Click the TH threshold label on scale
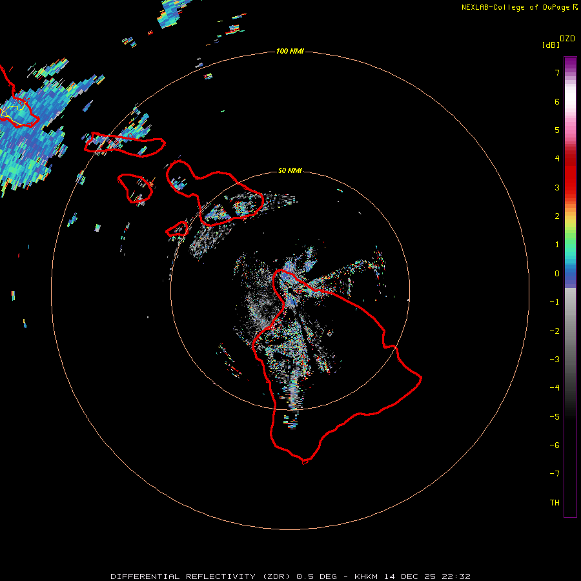581x581 pixels. point(555,503)
